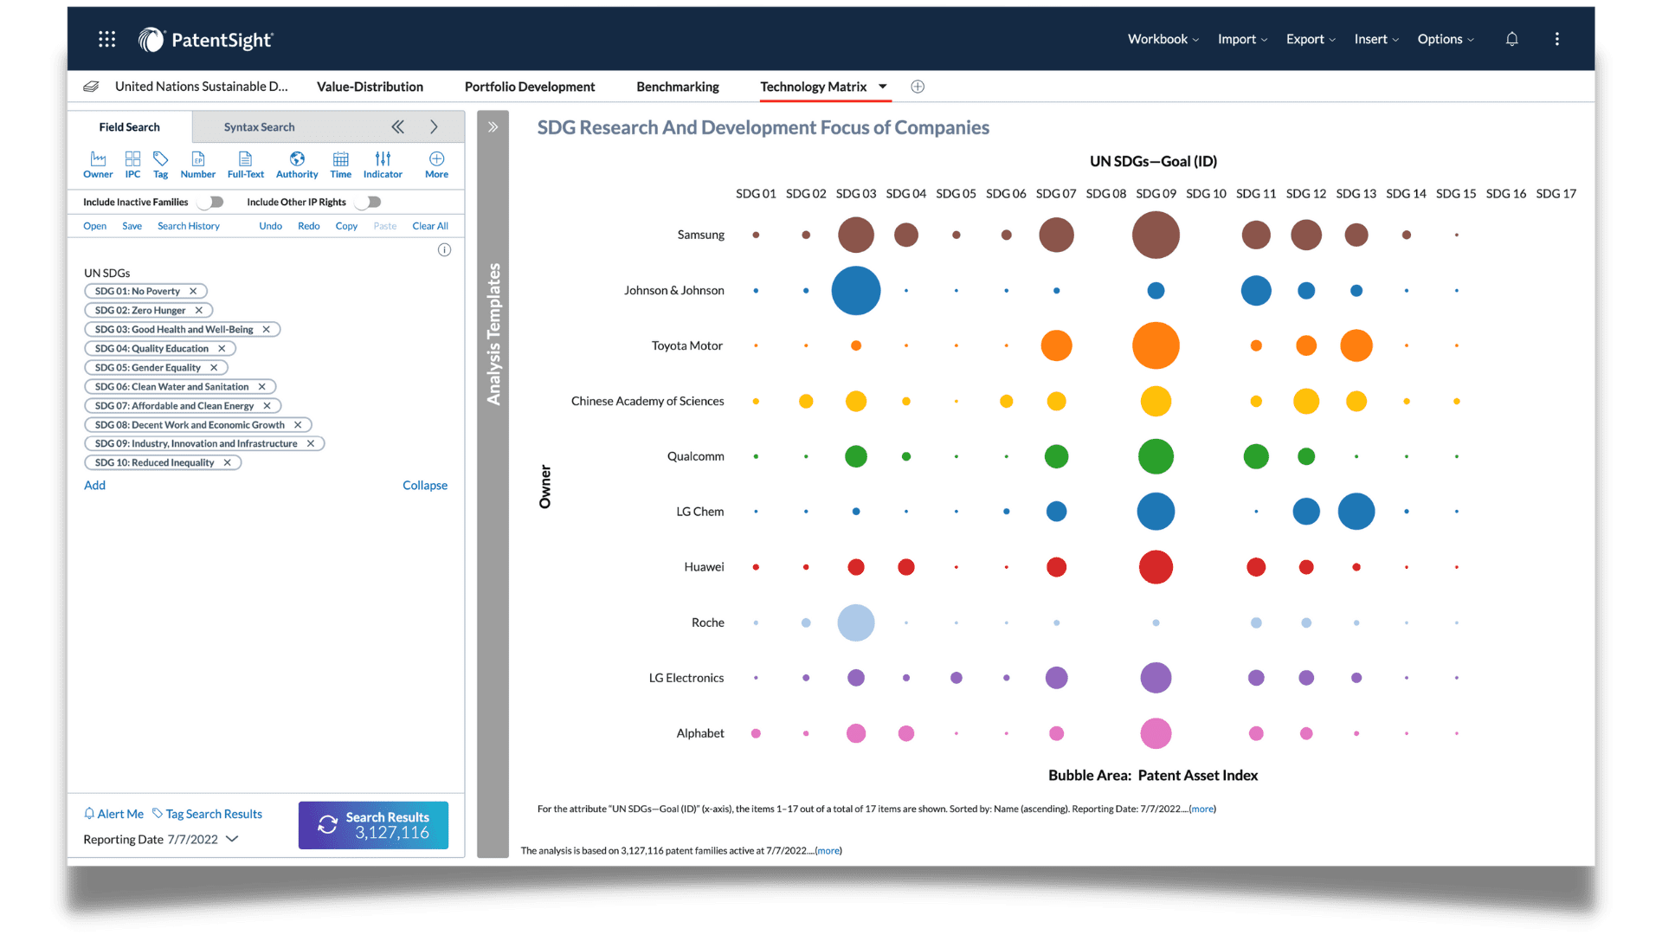The height and width of the screenshot is (935, 1662).
Task: Click the Undo link
Action: click(x=270, y=227)
